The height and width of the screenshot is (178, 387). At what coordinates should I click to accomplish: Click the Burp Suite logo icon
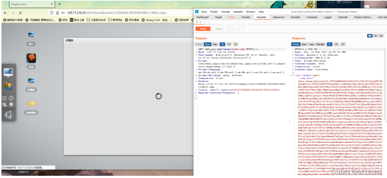197,11
